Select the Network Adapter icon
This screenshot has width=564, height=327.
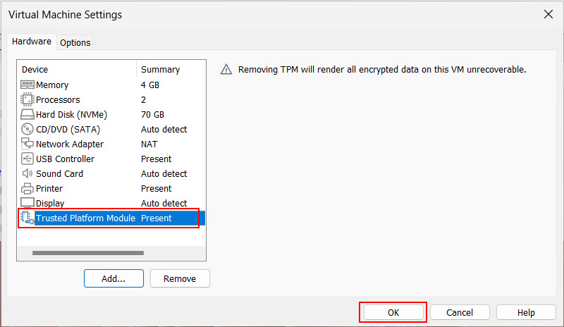click(27, 144)
